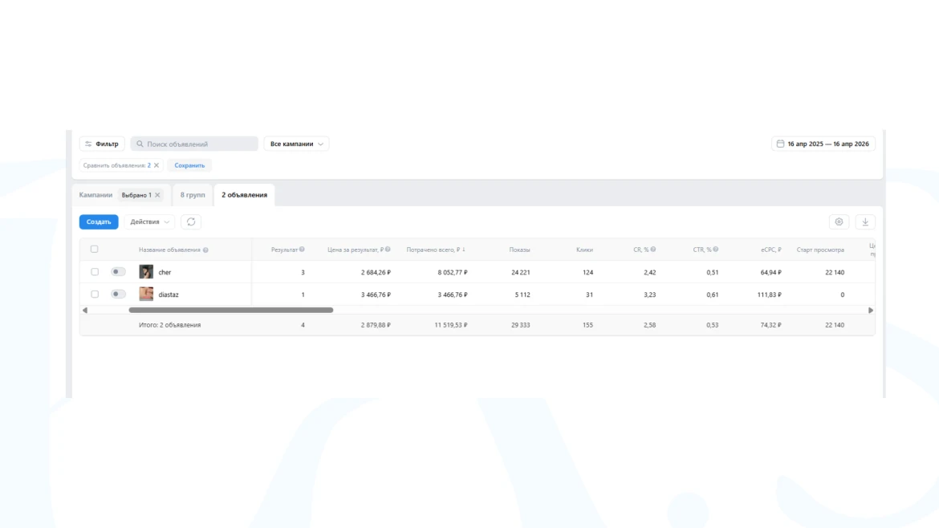Switch on the 'diastaz' ad toggle

pos(118,294)
